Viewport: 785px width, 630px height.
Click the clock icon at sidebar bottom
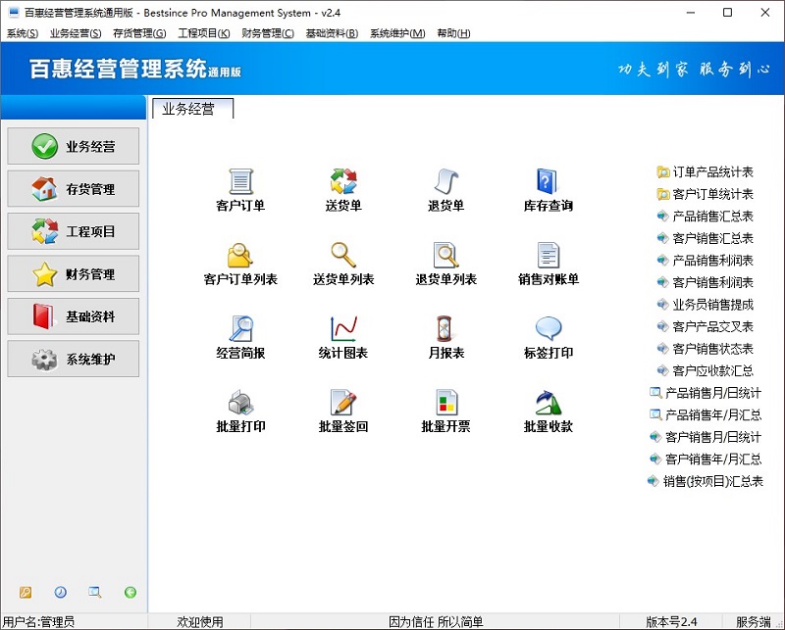point(61,592)
